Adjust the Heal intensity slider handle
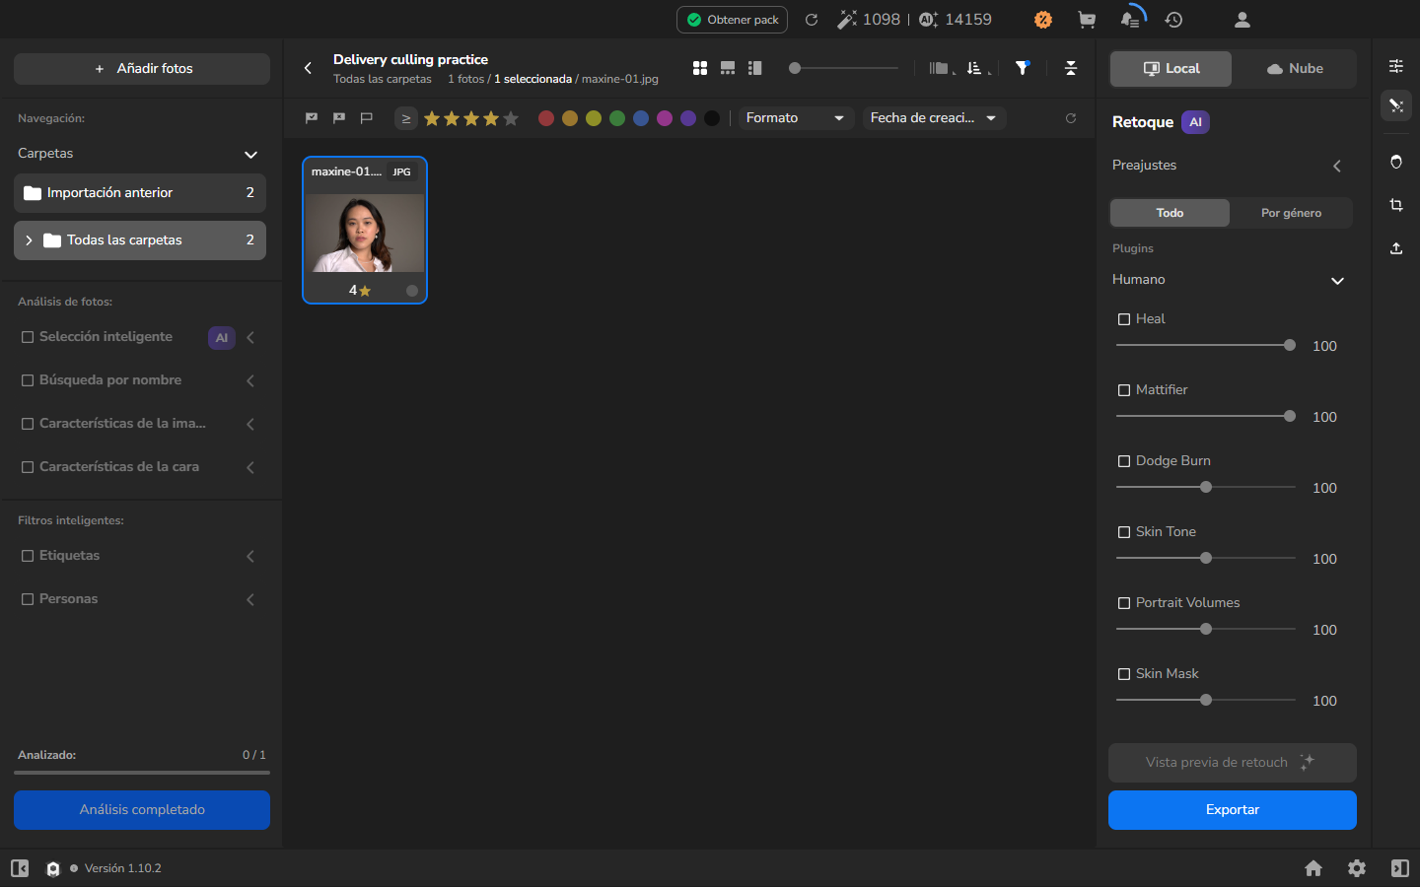1420x887 pixels. tap(1290, 345)
